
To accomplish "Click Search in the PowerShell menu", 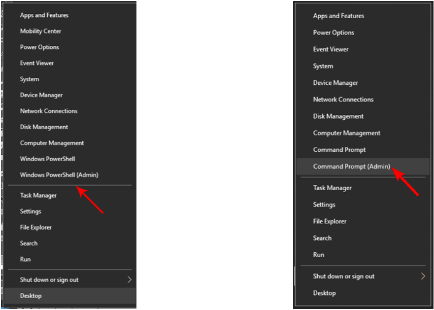I will [x=29, y=243].
